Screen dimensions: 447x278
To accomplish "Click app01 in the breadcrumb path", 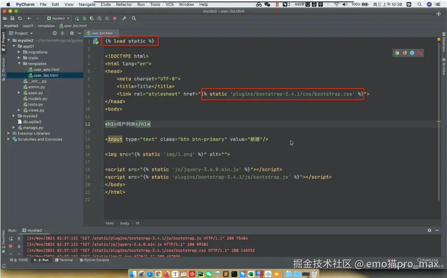I will 28,26.
